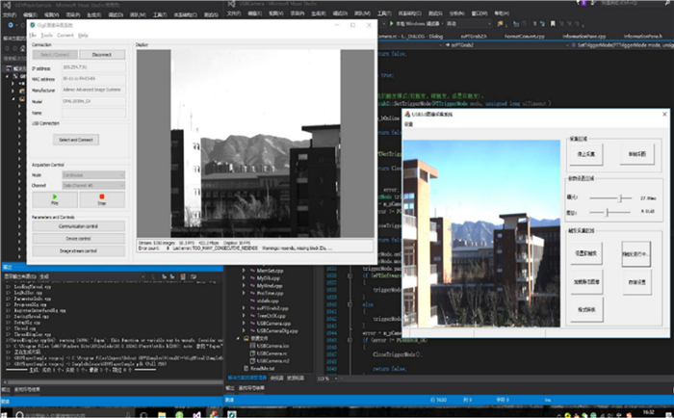Open the Help menu in GigE window
The image size is (674, 418).
click(83, 35)
